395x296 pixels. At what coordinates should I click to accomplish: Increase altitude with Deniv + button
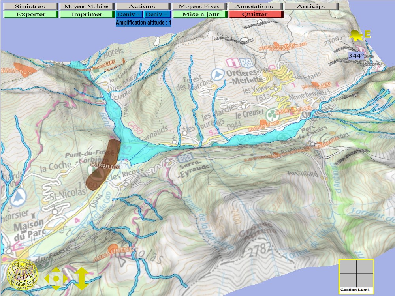(157, 14)
